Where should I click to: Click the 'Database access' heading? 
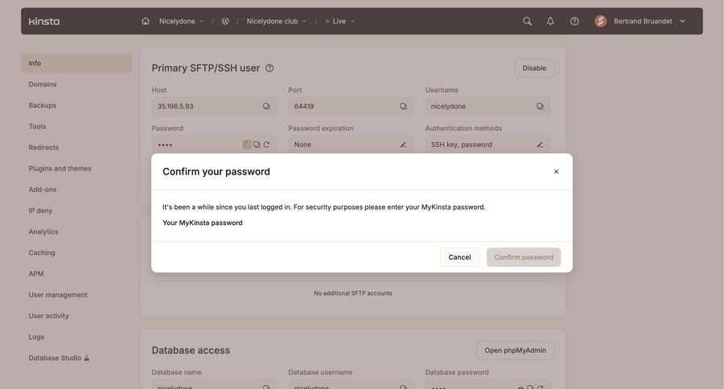click(191, 350)
